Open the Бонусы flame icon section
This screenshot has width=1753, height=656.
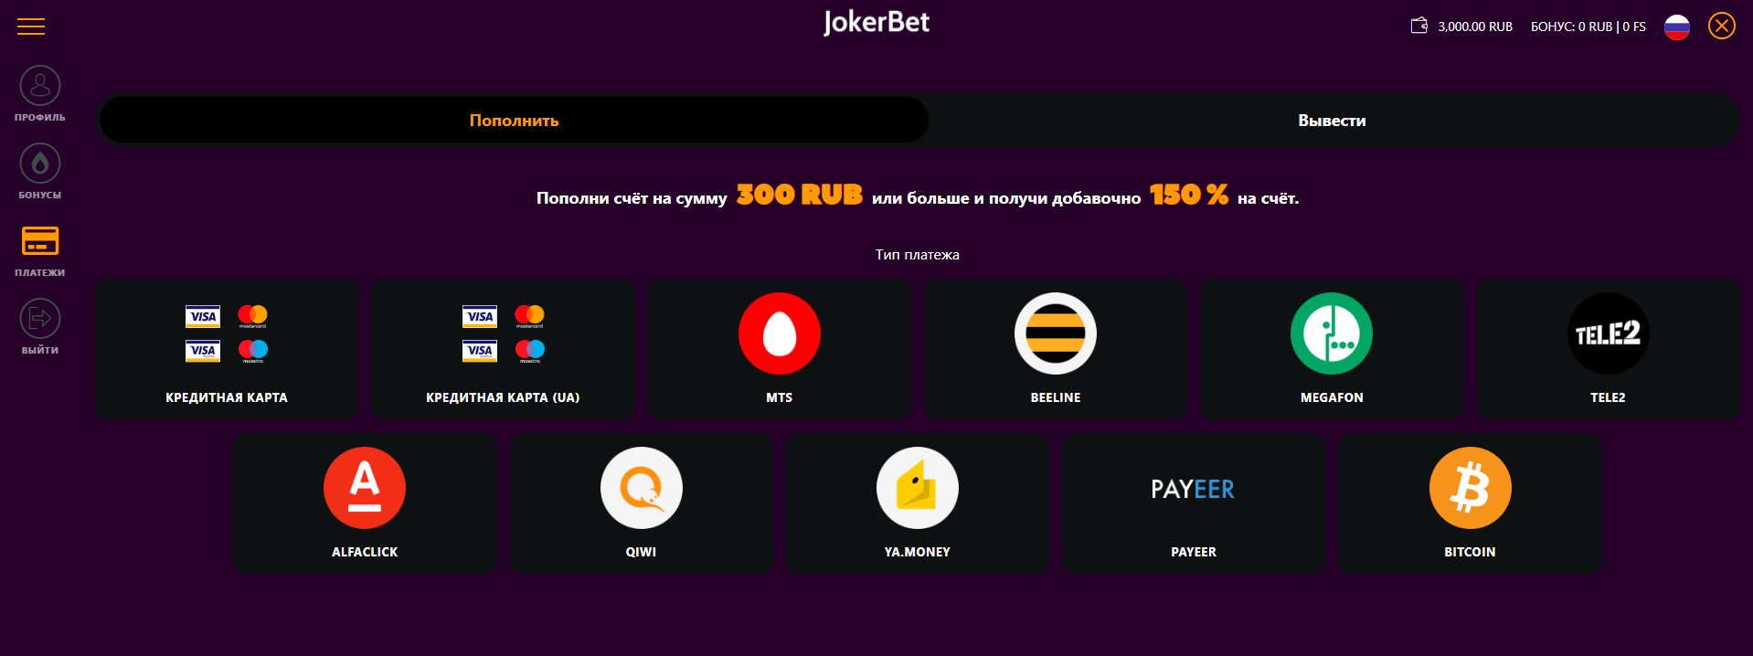coord(40,164)
